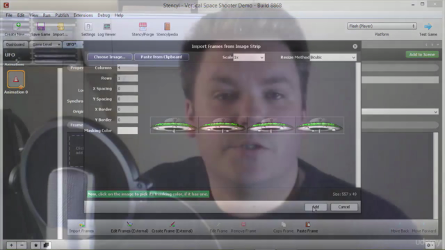Click the Paste Frame icon
This screenshot has width=445, height=250.
tap(307, 225)
